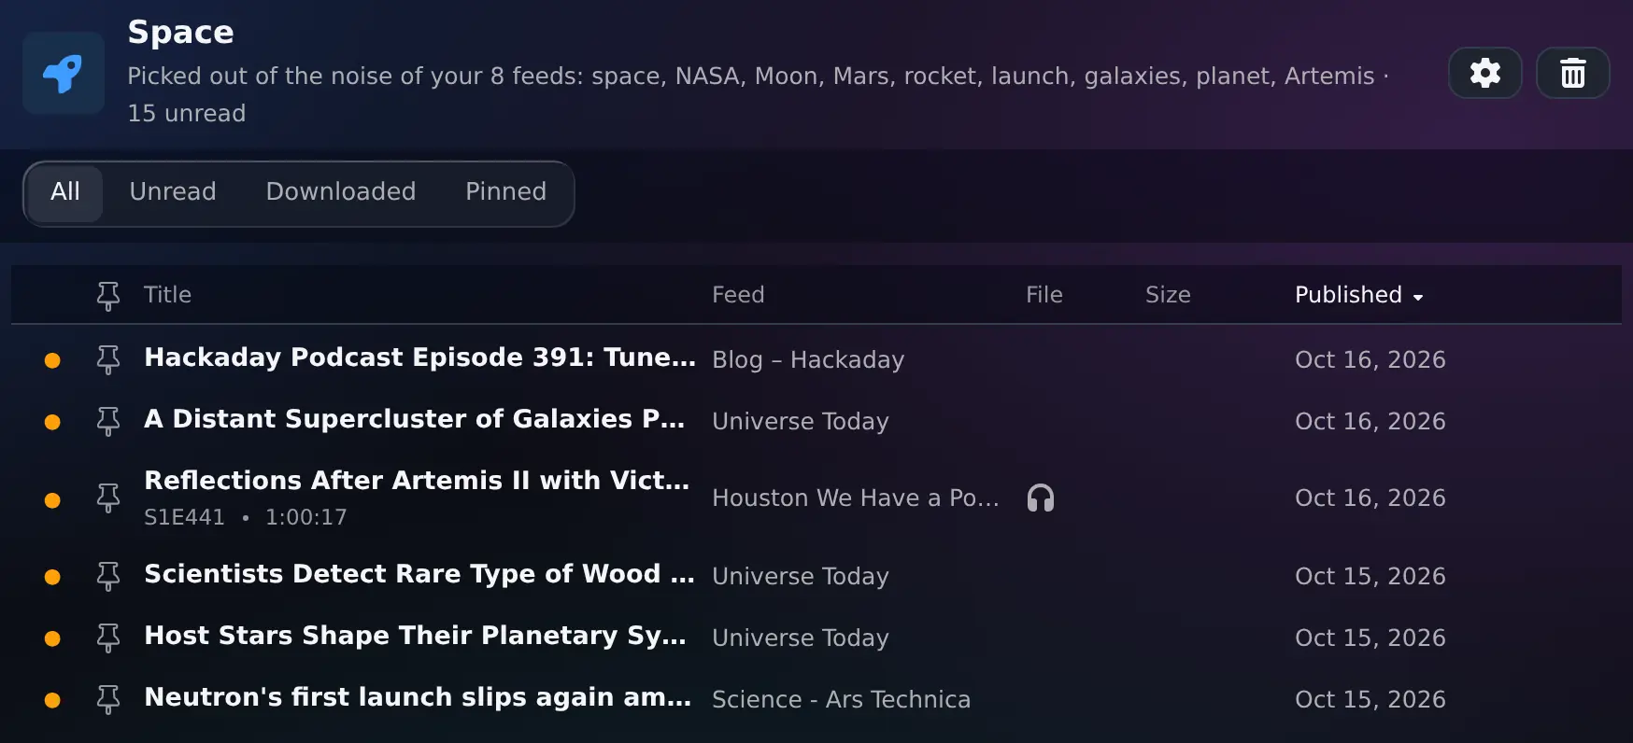Open Space filter settings gear
This screenshot has width=1633, height=743.
click(x=1484, y=73)
